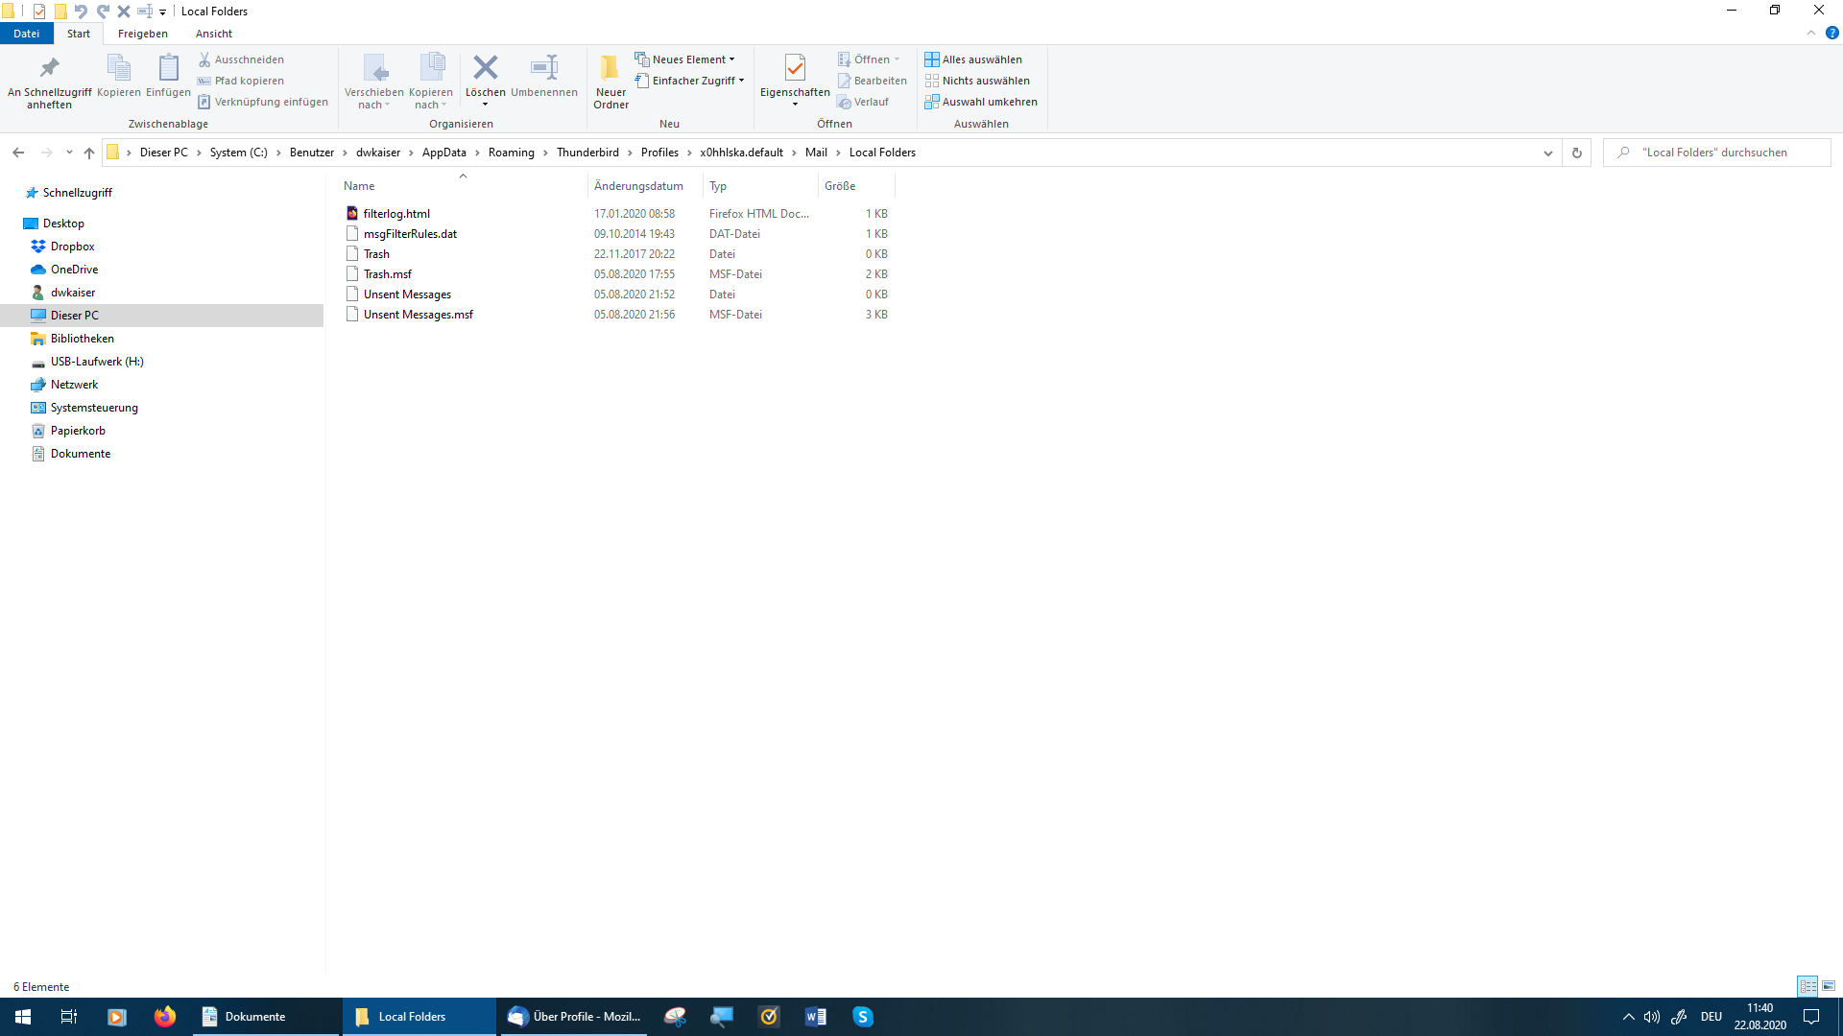Collapse the ribbon with the chevron
Viewport: 1843px width, 1036px height.
click(x=1811, y=33)
